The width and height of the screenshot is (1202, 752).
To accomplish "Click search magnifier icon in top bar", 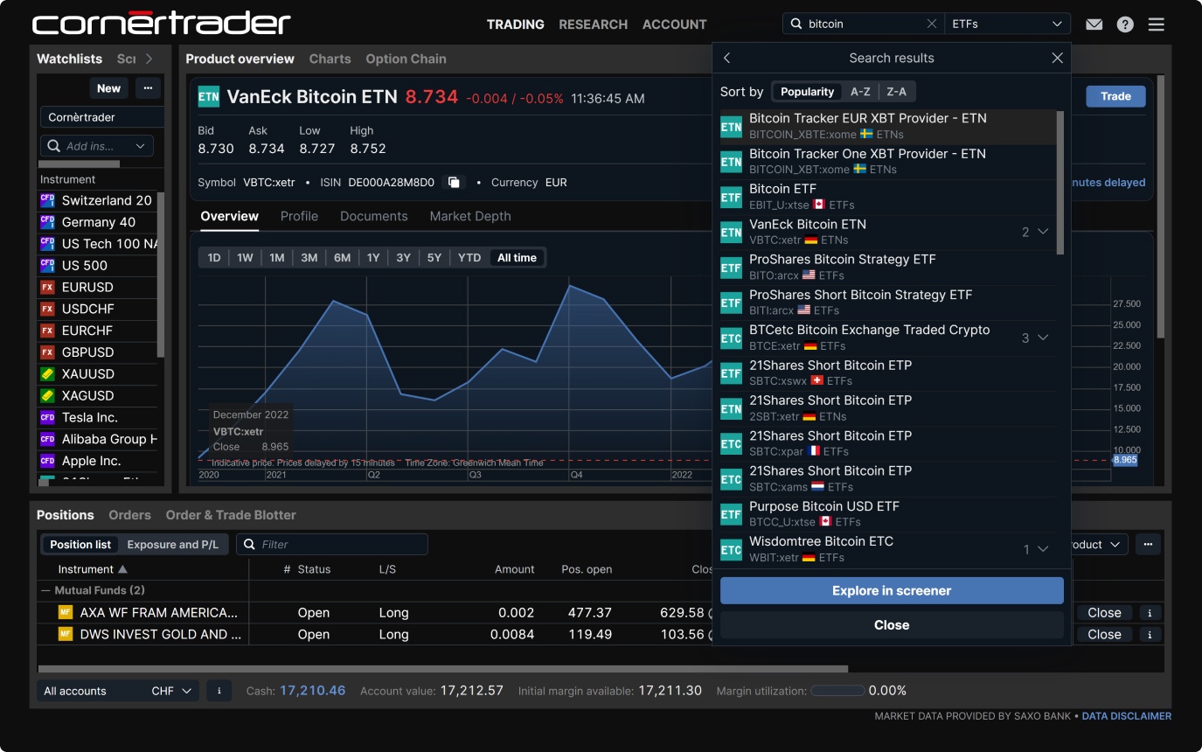I will (x=796, y=24).
